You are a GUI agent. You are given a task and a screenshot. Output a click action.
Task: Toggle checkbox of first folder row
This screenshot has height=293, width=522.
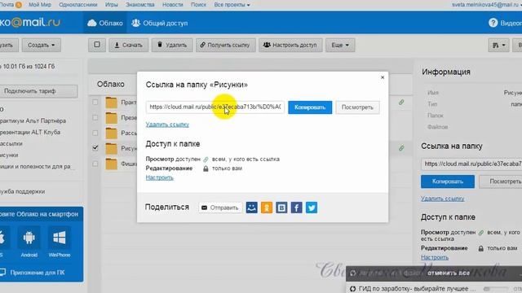click(x=95, y=103)
